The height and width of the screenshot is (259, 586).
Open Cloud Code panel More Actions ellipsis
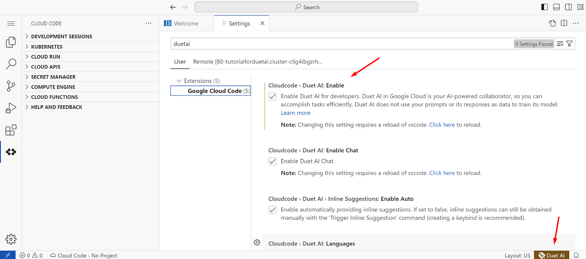(149, 23)
